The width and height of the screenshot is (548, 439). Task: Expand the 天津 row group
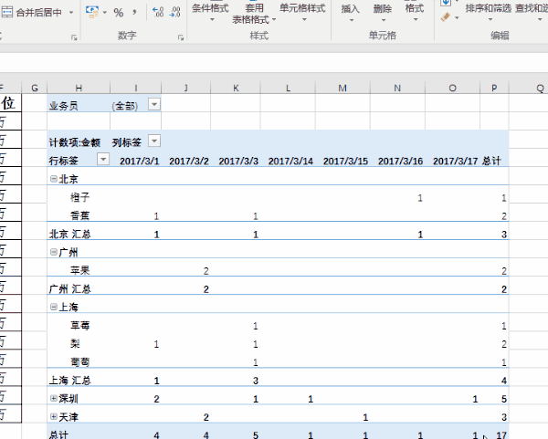53,417
